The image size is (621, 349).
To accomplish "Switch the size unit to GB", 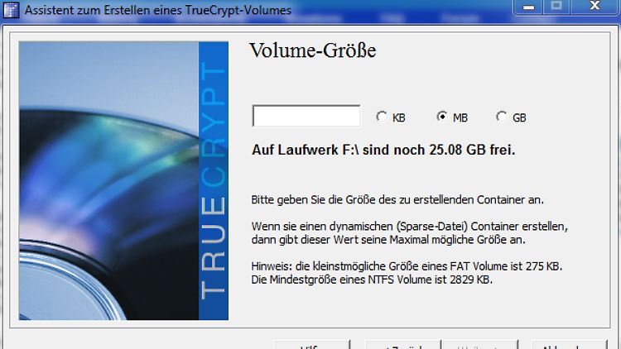I will (502, 117).
